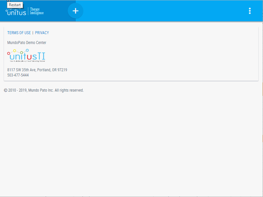Open the Terms of Use link
This screenshot has width=263, height=197.
(x=19, y=33)
